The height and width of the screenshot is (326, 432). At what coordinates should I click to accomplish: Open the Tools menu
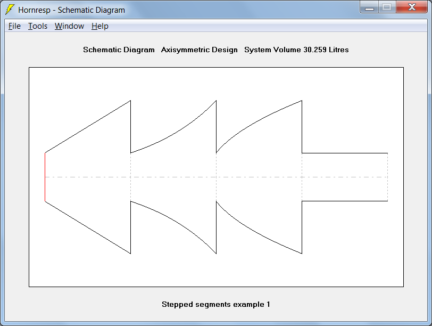click(x=38, y=26)
